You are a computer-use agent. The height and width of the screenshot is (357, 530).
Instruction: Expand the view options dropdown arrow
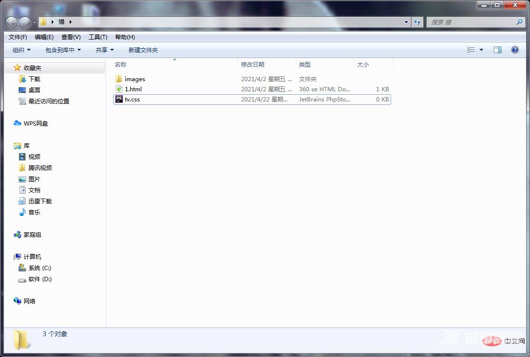[x=481, y=50]
